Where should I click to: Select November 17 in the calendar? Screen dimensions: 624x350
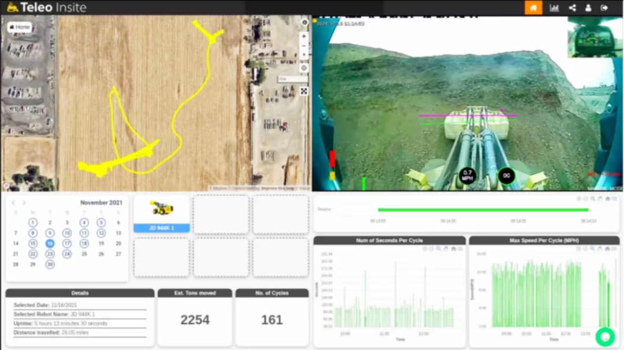pyautogui.click(x=67, y=244)
